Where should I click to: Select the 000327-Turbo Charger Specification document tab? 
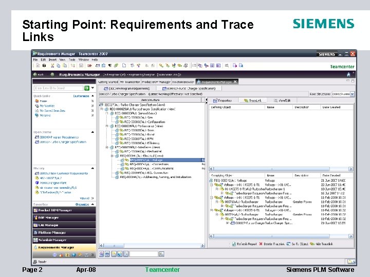coord(189,88)
